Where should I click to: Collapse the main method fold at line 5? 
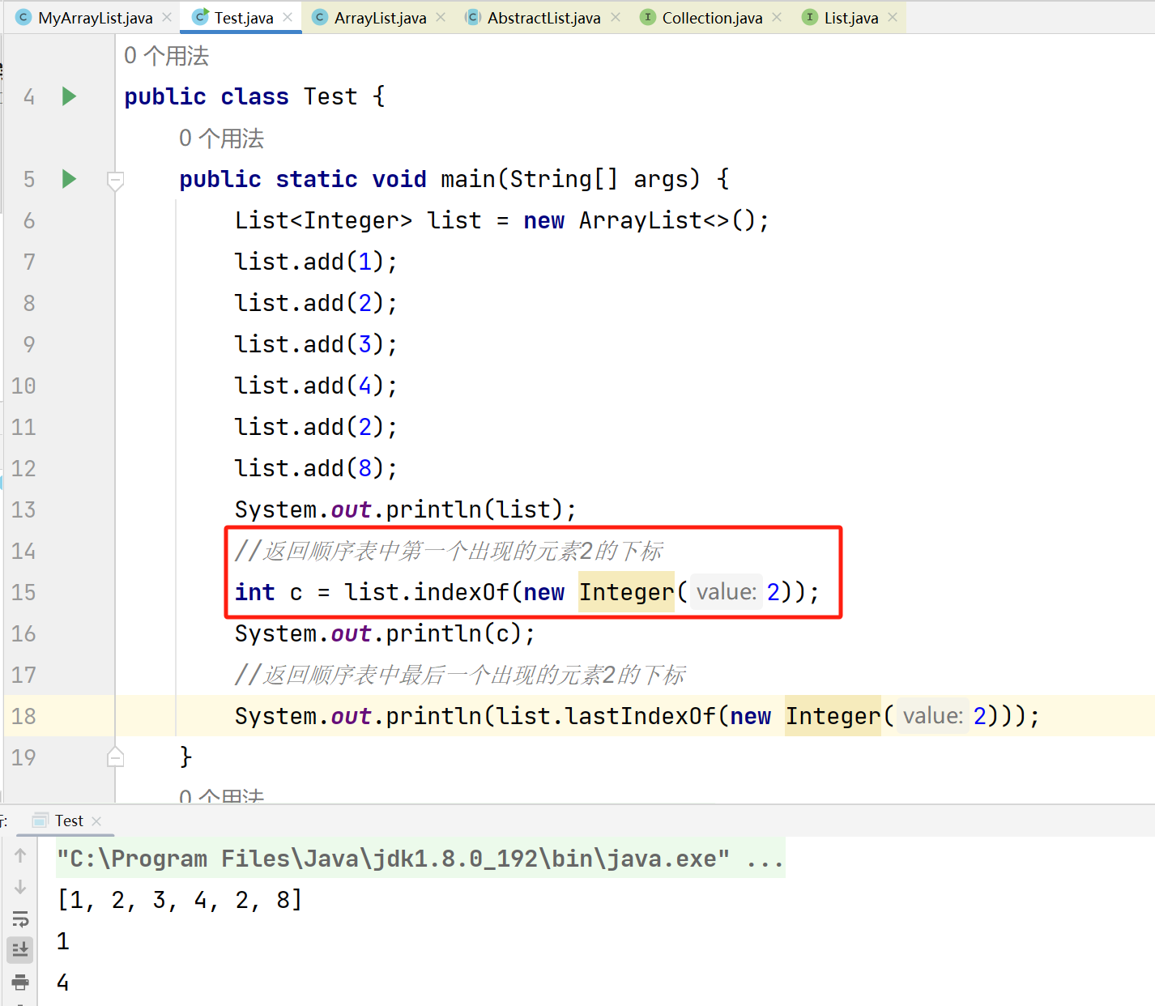pos(116,180)
